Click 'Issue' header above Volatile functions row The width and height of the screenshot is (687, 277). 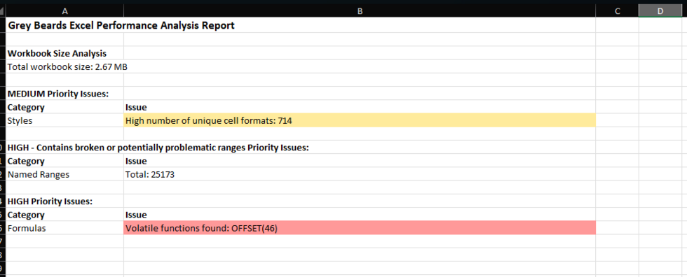(359, 215)
